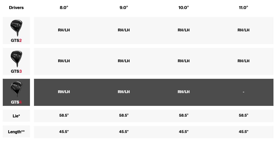Click the GTS2 driver head image
Screen dimensions: 277x142
click(16, 28)
